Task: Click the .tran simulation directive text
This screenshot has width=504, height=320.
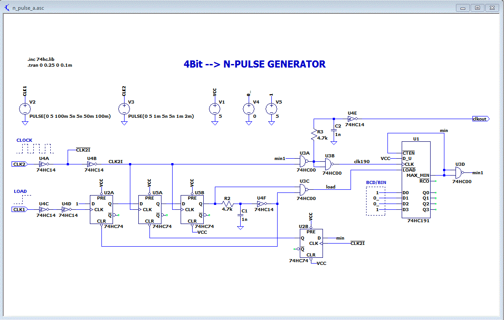Action: 50,65
